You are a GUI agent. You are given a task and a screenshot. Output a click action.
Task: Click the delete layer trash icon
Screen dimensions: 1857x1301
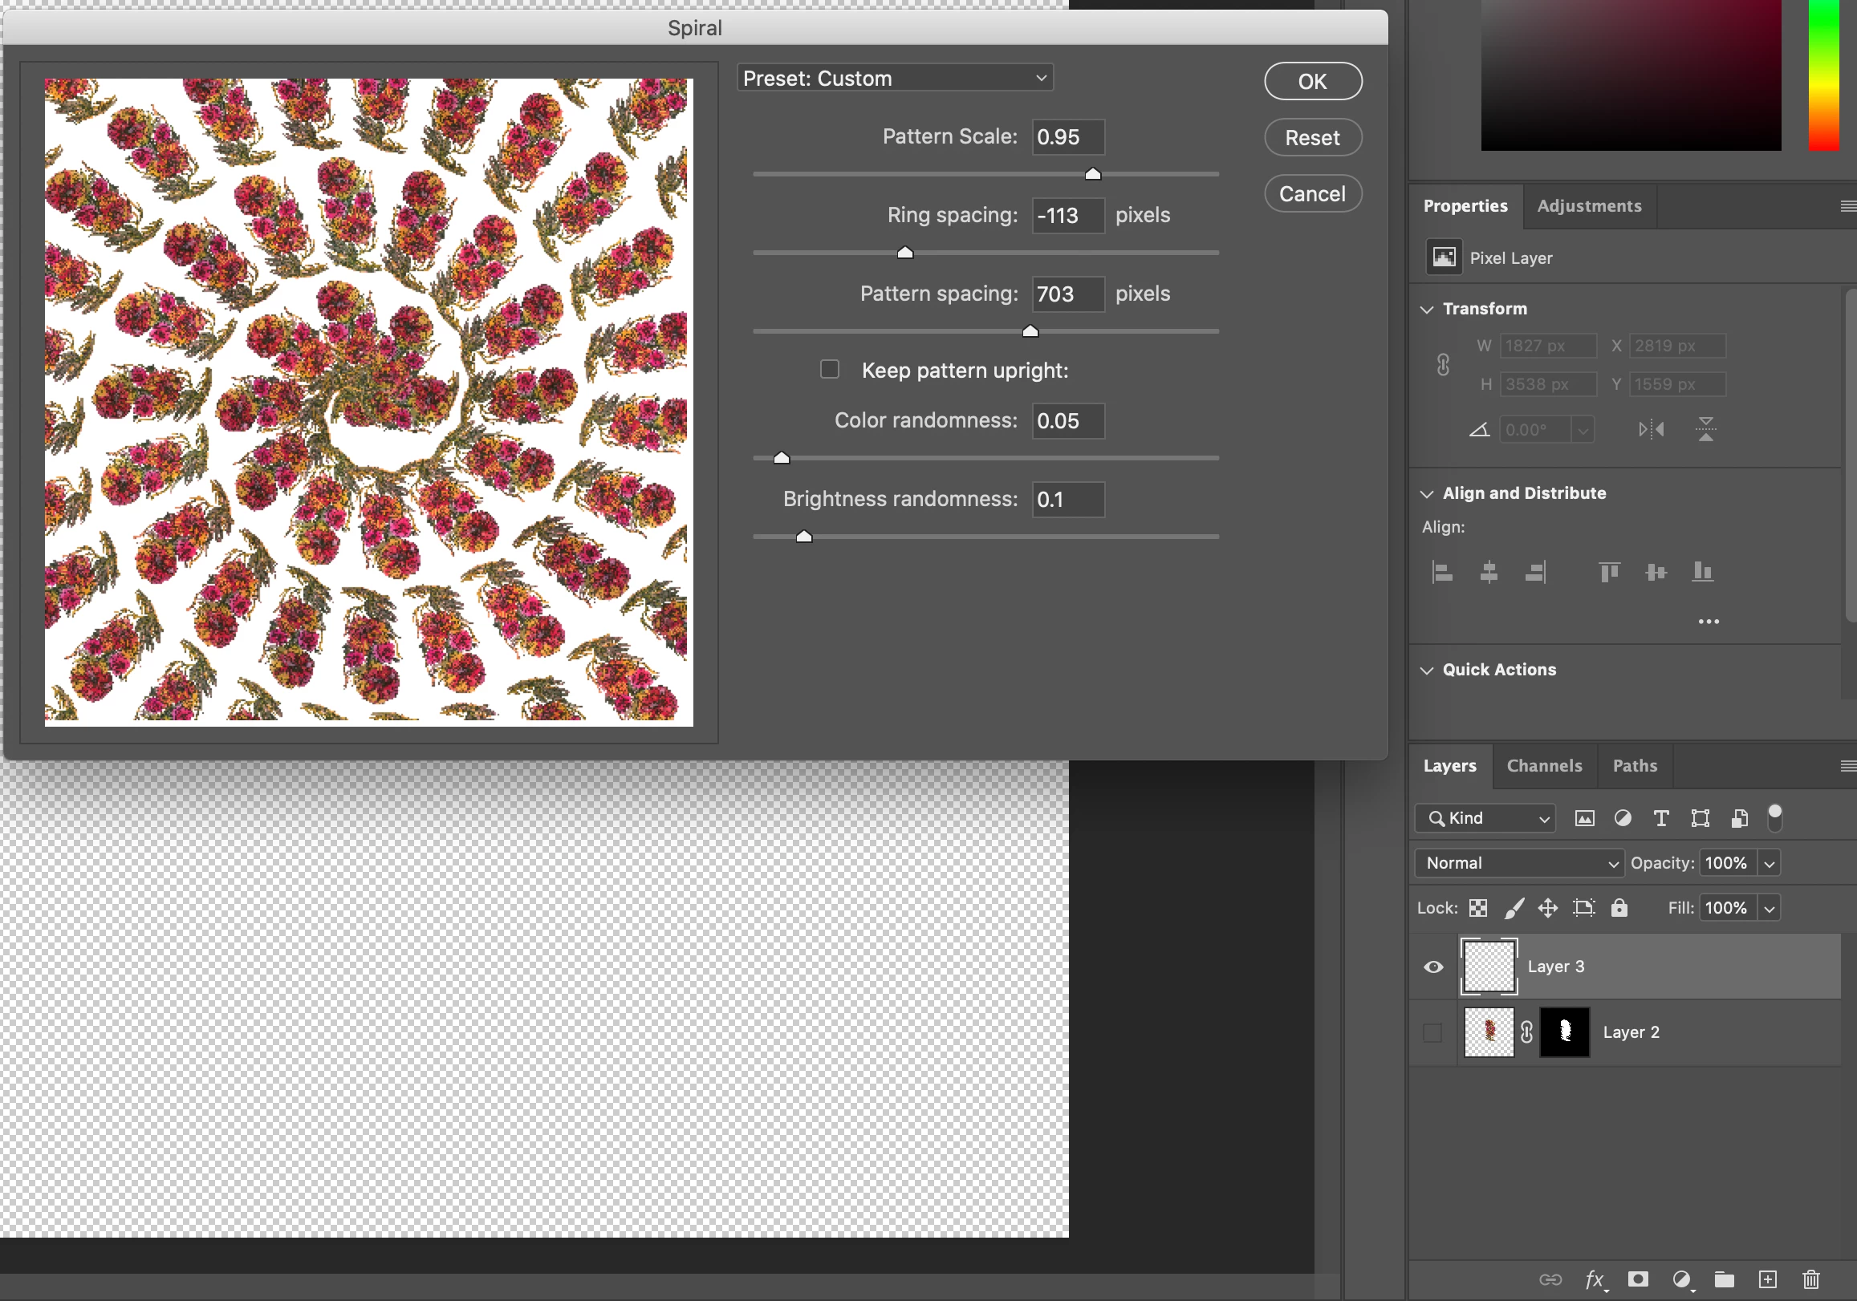[1811, 1279]
